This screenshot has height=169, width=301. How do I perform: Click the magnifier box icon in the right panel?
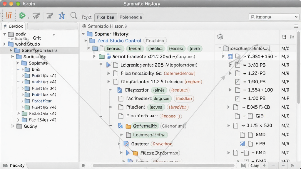(x=284, y=37)
